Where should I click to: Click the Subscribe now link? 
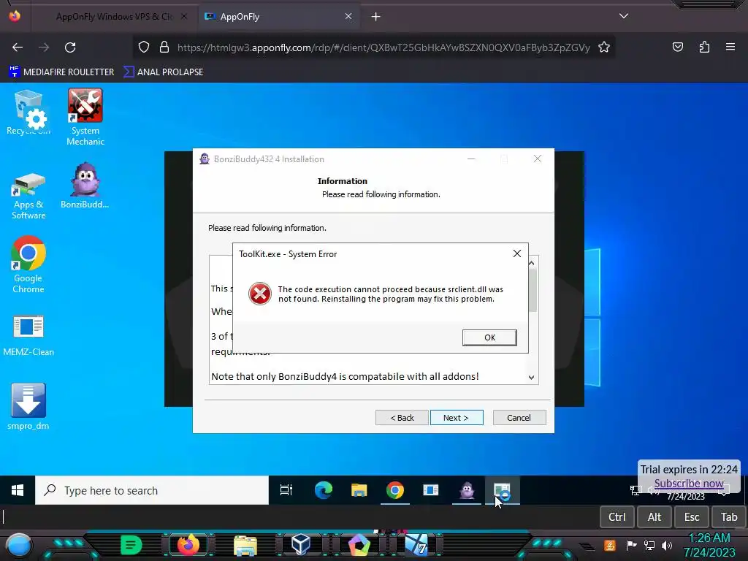688,484
